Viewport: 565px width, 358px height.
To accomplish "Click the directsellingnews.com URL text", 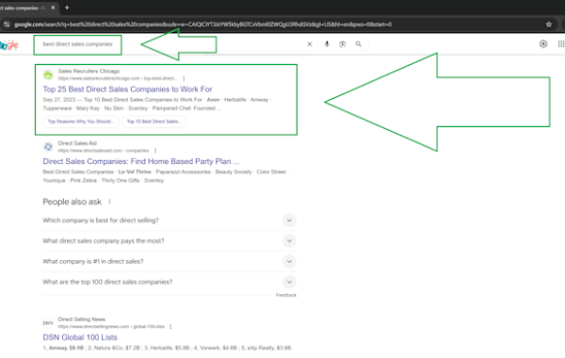I will pos(111,326).
